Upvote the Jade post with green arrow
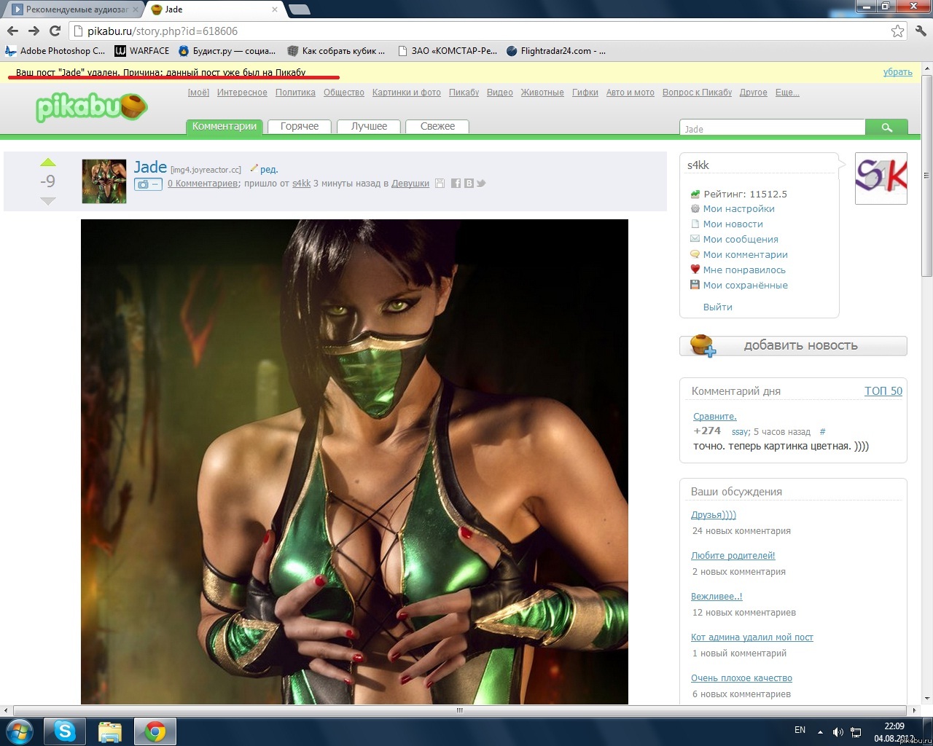Viewport: 933px width, 746px height. tap(48, 162)
